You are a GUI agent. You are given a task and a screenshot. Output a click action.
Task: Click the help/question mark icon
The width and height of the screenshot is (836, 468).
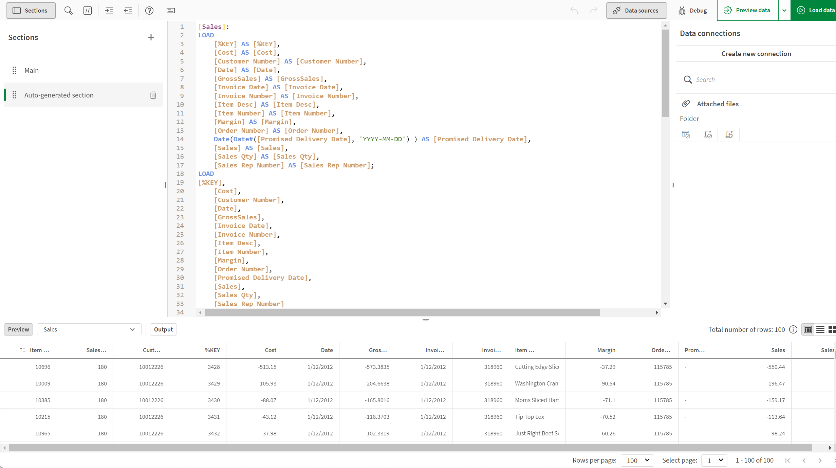pos(149,10)
